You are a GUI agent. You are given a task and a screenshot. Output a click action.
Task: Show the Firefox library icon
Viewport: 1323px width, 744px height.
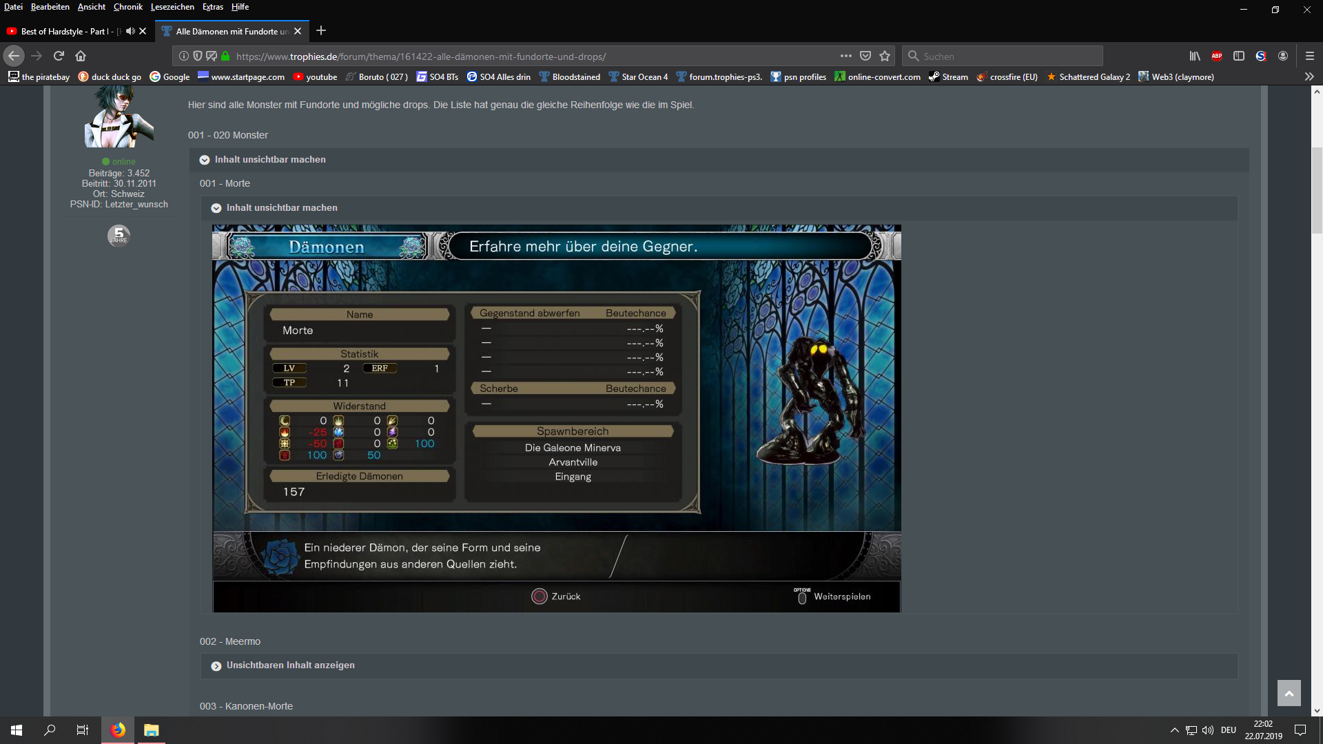[1195, 56]
